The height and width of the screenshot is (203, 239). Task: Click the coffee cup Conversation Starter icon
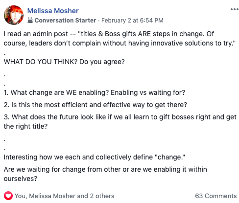click(30, 21)
